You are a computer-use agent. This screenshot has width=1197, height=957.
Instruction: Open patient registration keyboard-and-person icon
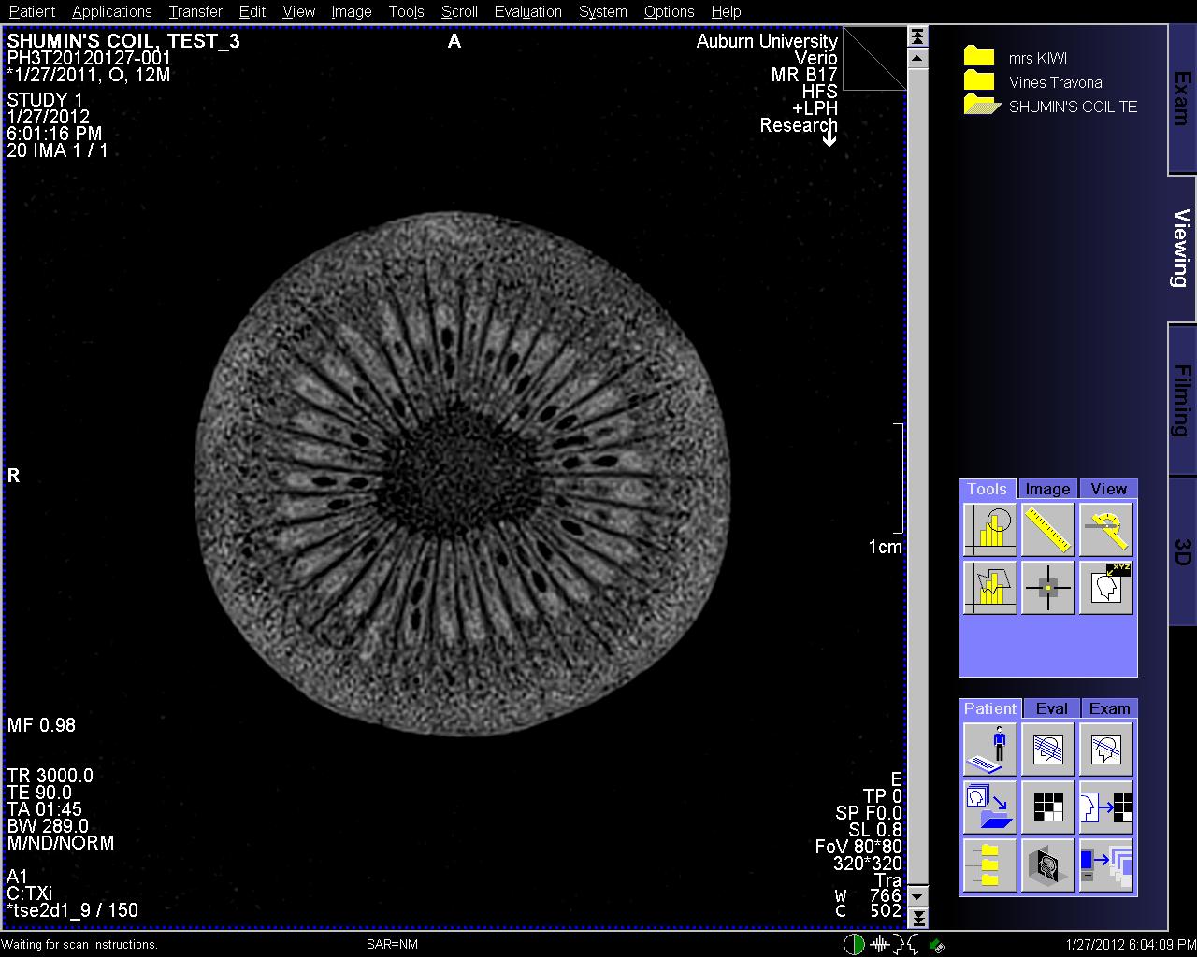[989, 749]
